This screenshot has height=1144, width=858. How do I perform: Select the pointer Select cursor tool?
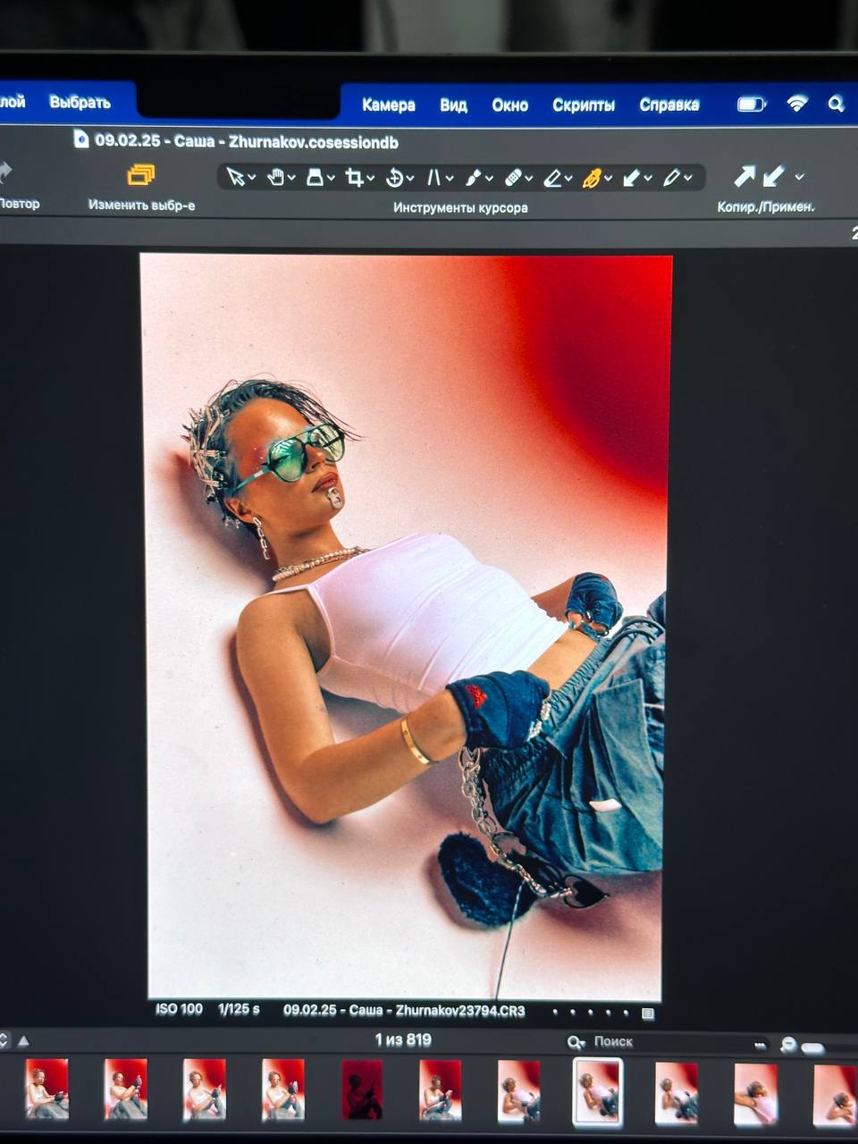coord(235,177)
